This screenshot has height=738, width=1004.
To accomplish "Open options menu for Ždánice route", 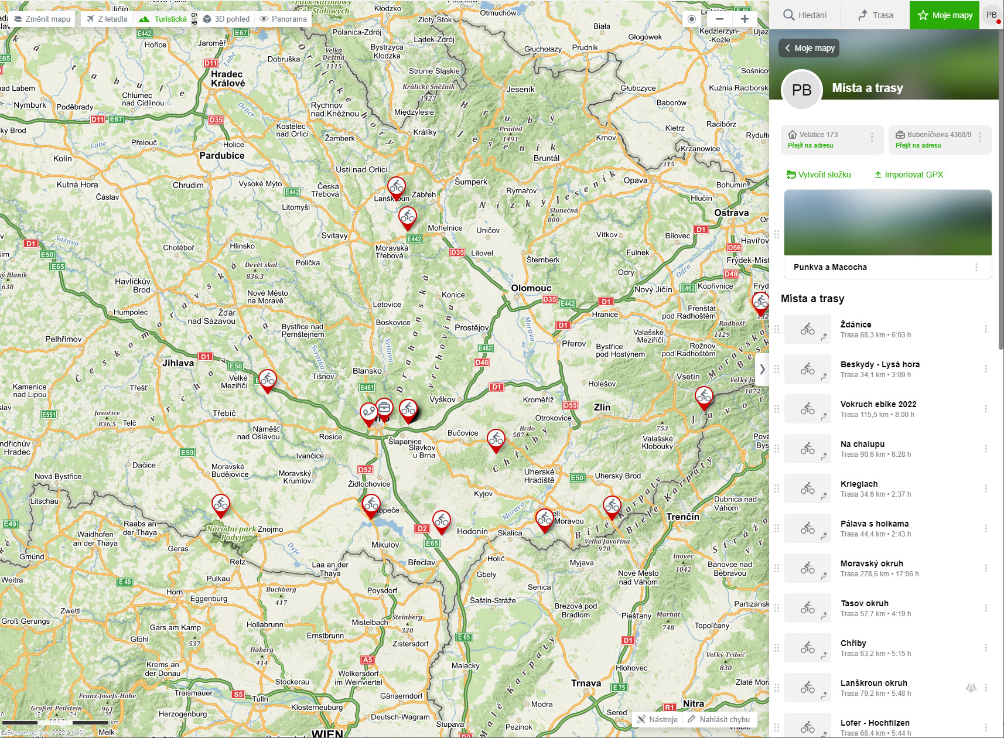I will click(986, 329).
